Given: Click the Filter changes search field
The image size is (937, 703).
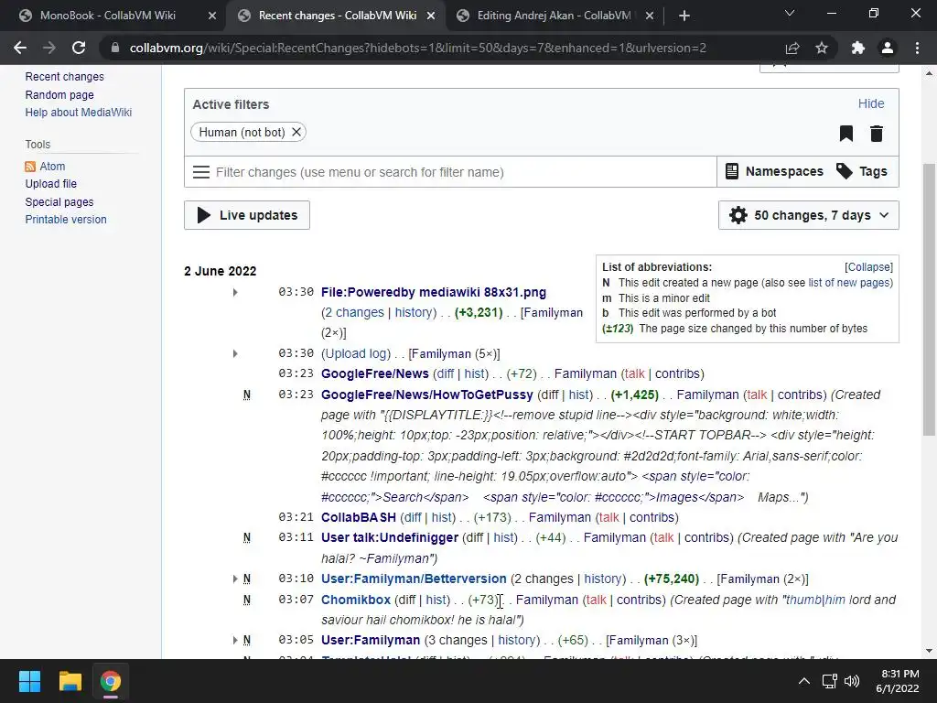Looking at the screenshot, I should pos(450,172).
